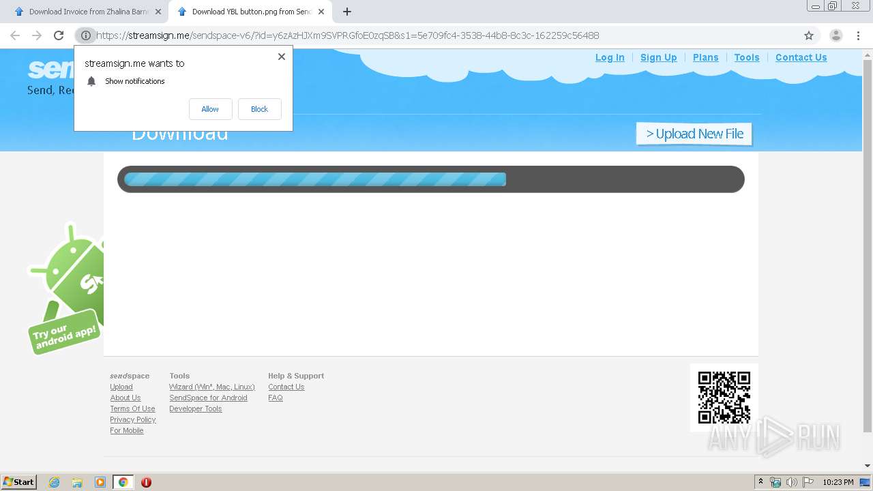Image resolution: width=873 pixels, height=491 pixels.
Task: Allow notifications from streamsign.me
Action: pos(210,109)
